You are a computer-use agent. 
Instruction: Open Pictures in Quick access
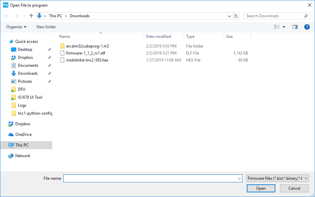[x=25, y=81]
